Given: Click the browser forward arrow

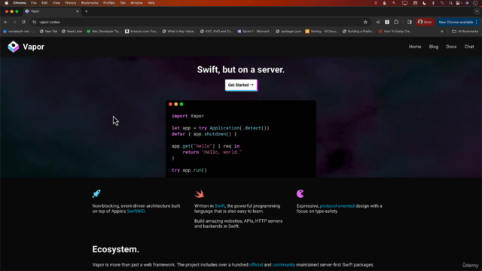Looking at the screenshot, I should tap(14, 22).
